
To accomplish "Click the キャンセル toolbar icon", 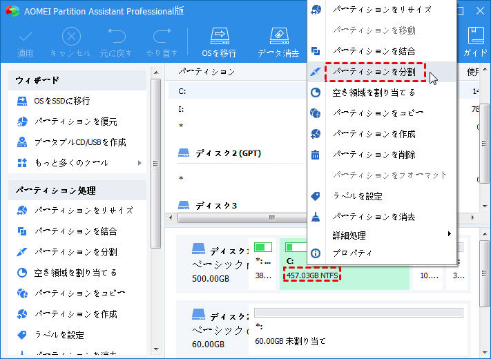I will click(70, 43).
